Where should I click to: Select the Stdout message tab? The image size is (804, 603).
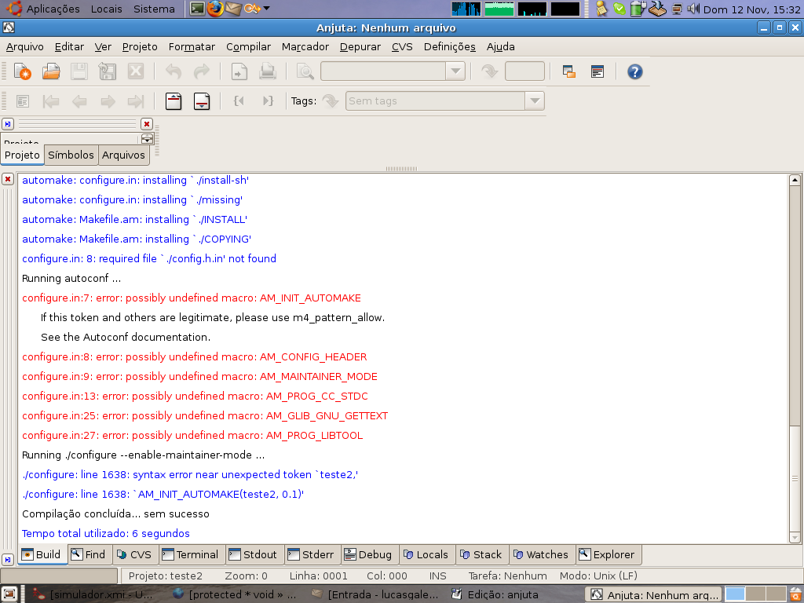click(254, 554)
